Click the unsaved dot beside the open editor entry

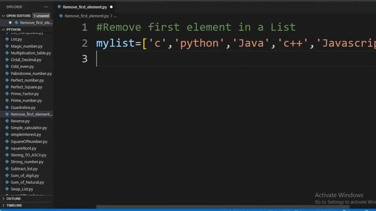(x=10, y=22)
